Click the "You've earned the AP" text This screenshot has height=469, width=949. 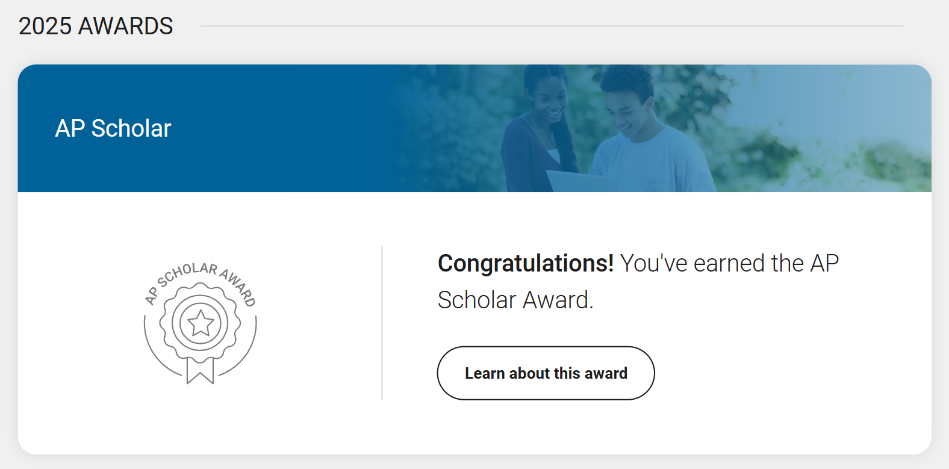[x=729, y=263]
